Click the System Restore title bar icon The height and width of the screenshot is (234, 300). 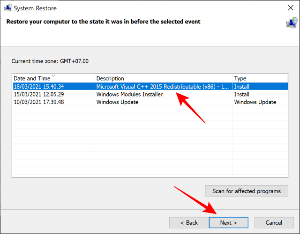coord(8,8)
